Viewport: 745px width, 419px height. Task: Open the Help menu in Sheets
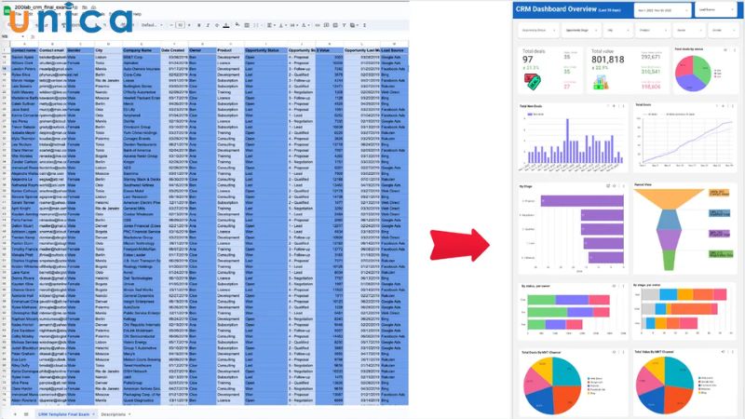point(137,14)
